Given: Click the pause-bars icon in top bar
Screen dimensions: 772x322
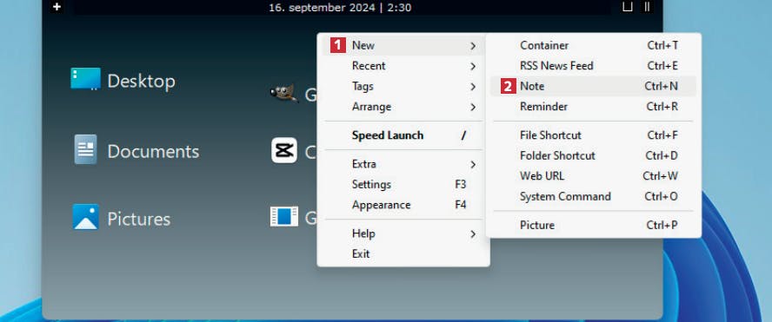Looking at the screenshot, I should coord(647,6).
